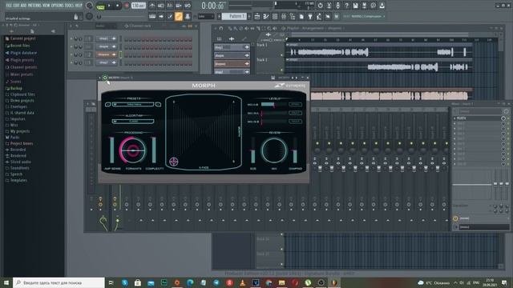This screenshot has width=513, height=288.
Task: Toggle the MORPH plugin enable power button
Action: coord(105,78)
